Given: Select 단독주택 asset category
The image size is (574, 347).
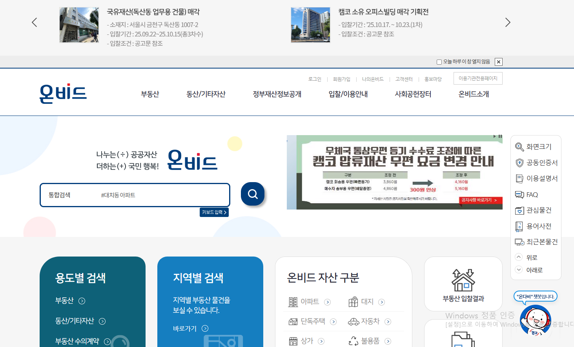Looking at the screenshot, I should pyautogui.click(x=313, y=322).
